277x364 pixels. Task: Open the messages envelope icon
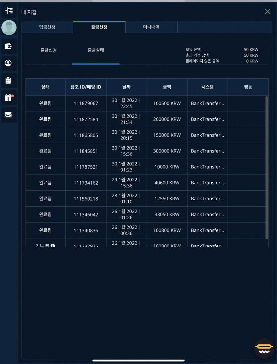pos(9,115)
